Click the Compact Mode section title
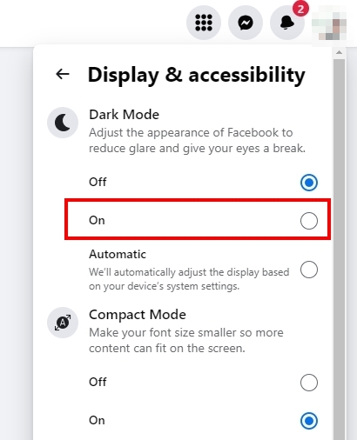The image size is (357, 440). coord(138,315)
